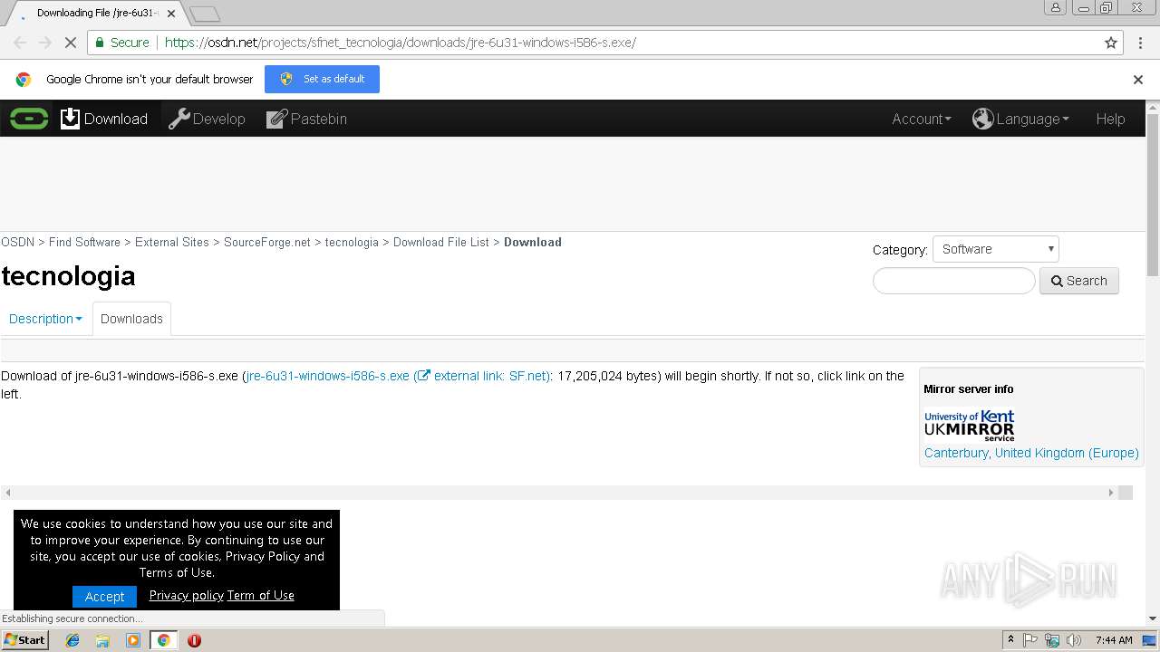Click the red Opera icon in taskbar
This screenshot has height=652, width=1160.
194,640
